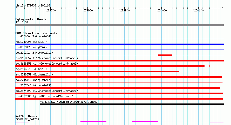Click the red esv3628357 variant bar
Viewport: 231px width, 125px height.
click(x=119, y=61)
